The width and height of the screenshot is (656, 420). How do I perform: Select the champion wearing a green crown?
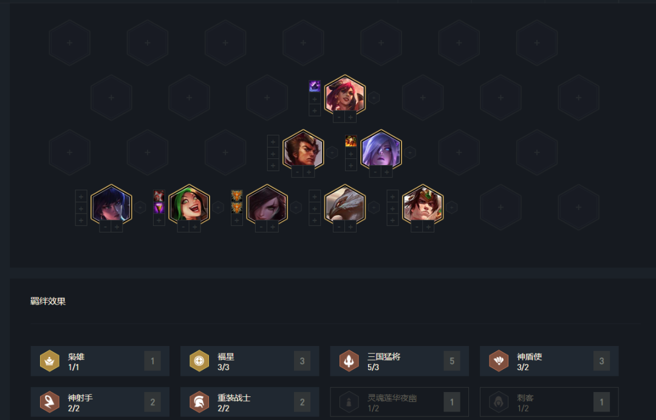coord(423,205)
